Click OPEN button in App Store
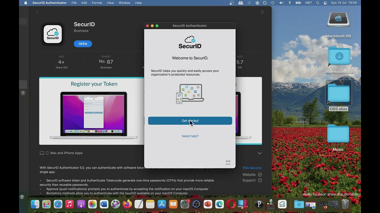Screen dimensions: 380x213 pyautogui.click(x=83, y=44)
